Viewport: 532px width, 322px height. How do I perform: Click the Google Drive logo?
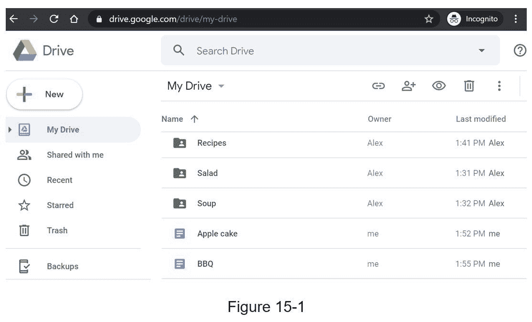click(x=25, y=51)
